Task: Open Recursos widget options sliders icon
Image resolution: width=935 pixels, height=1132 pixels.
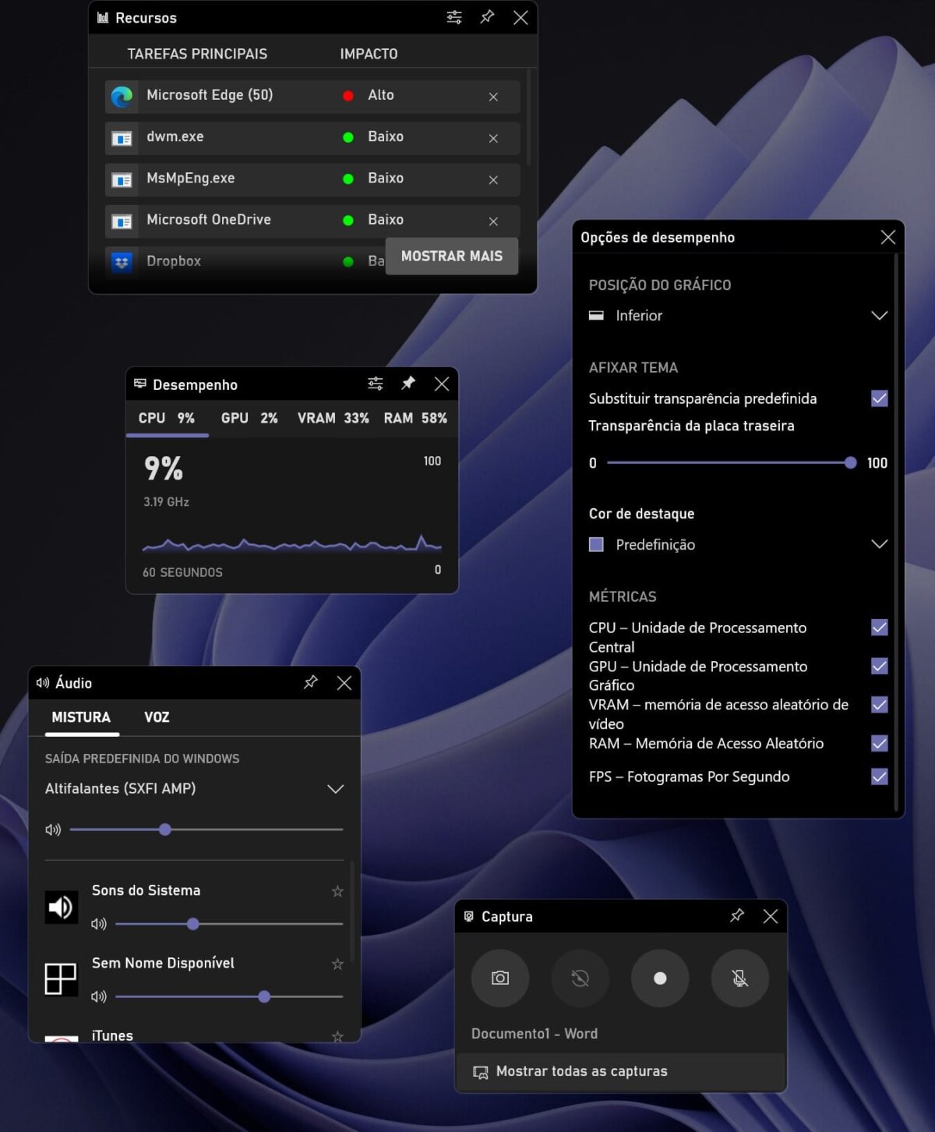Action: (x=454, y=17)
